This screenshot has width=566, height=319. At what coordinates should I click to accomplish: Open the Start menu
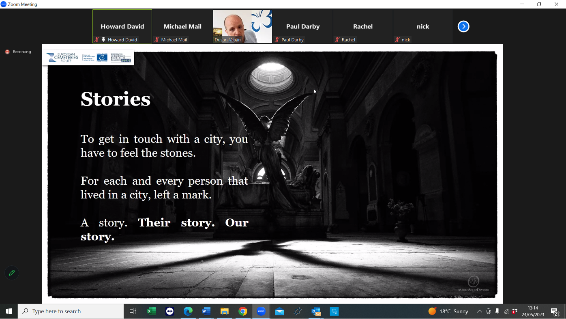8,311
